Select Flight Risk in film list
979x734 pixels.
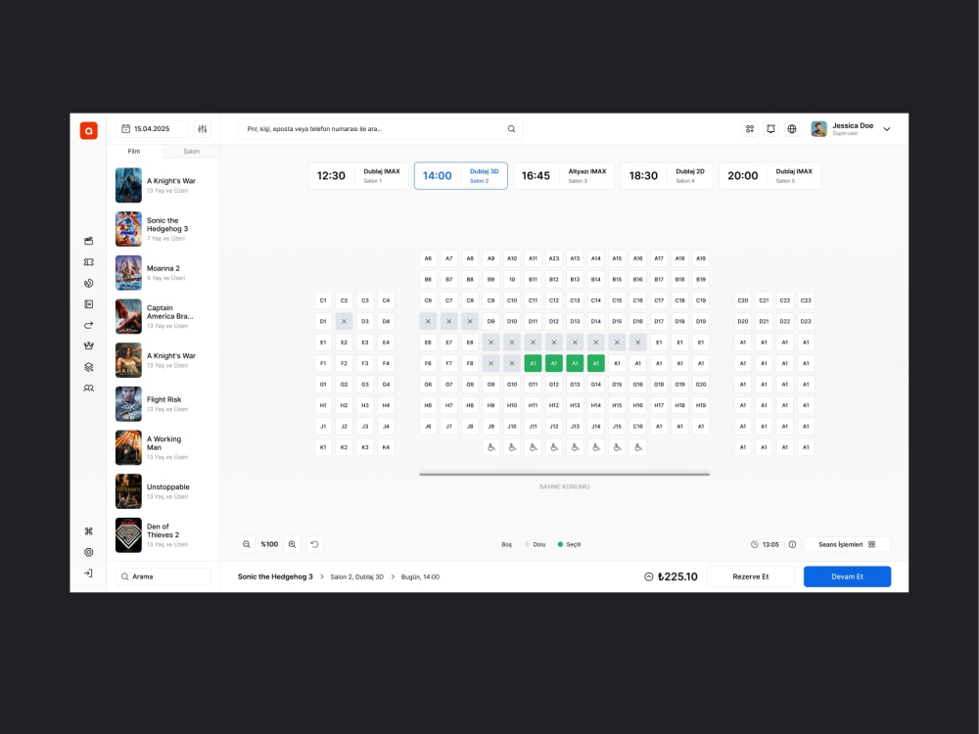tap(163, 404)
